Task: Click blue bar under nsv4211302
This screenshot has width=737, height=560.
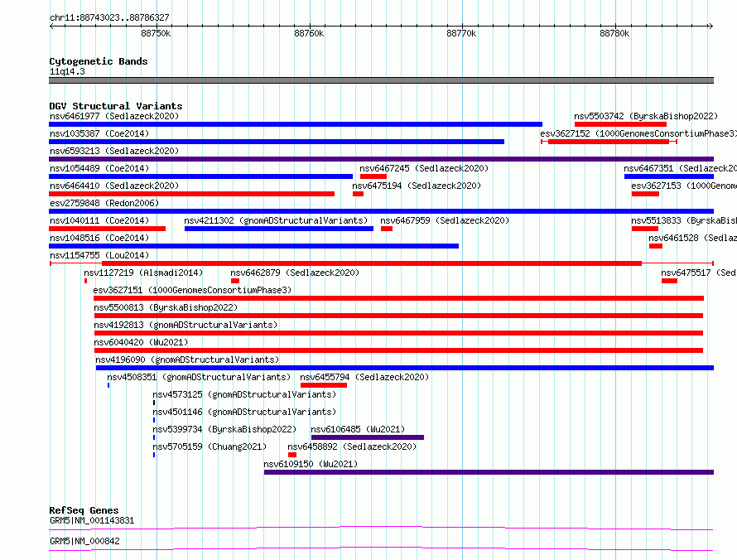Action: 279,229
